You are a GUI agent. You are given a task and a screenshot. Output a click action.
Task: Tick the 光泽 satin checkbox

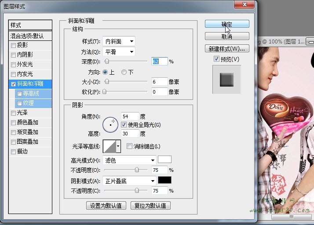[14, 113]
